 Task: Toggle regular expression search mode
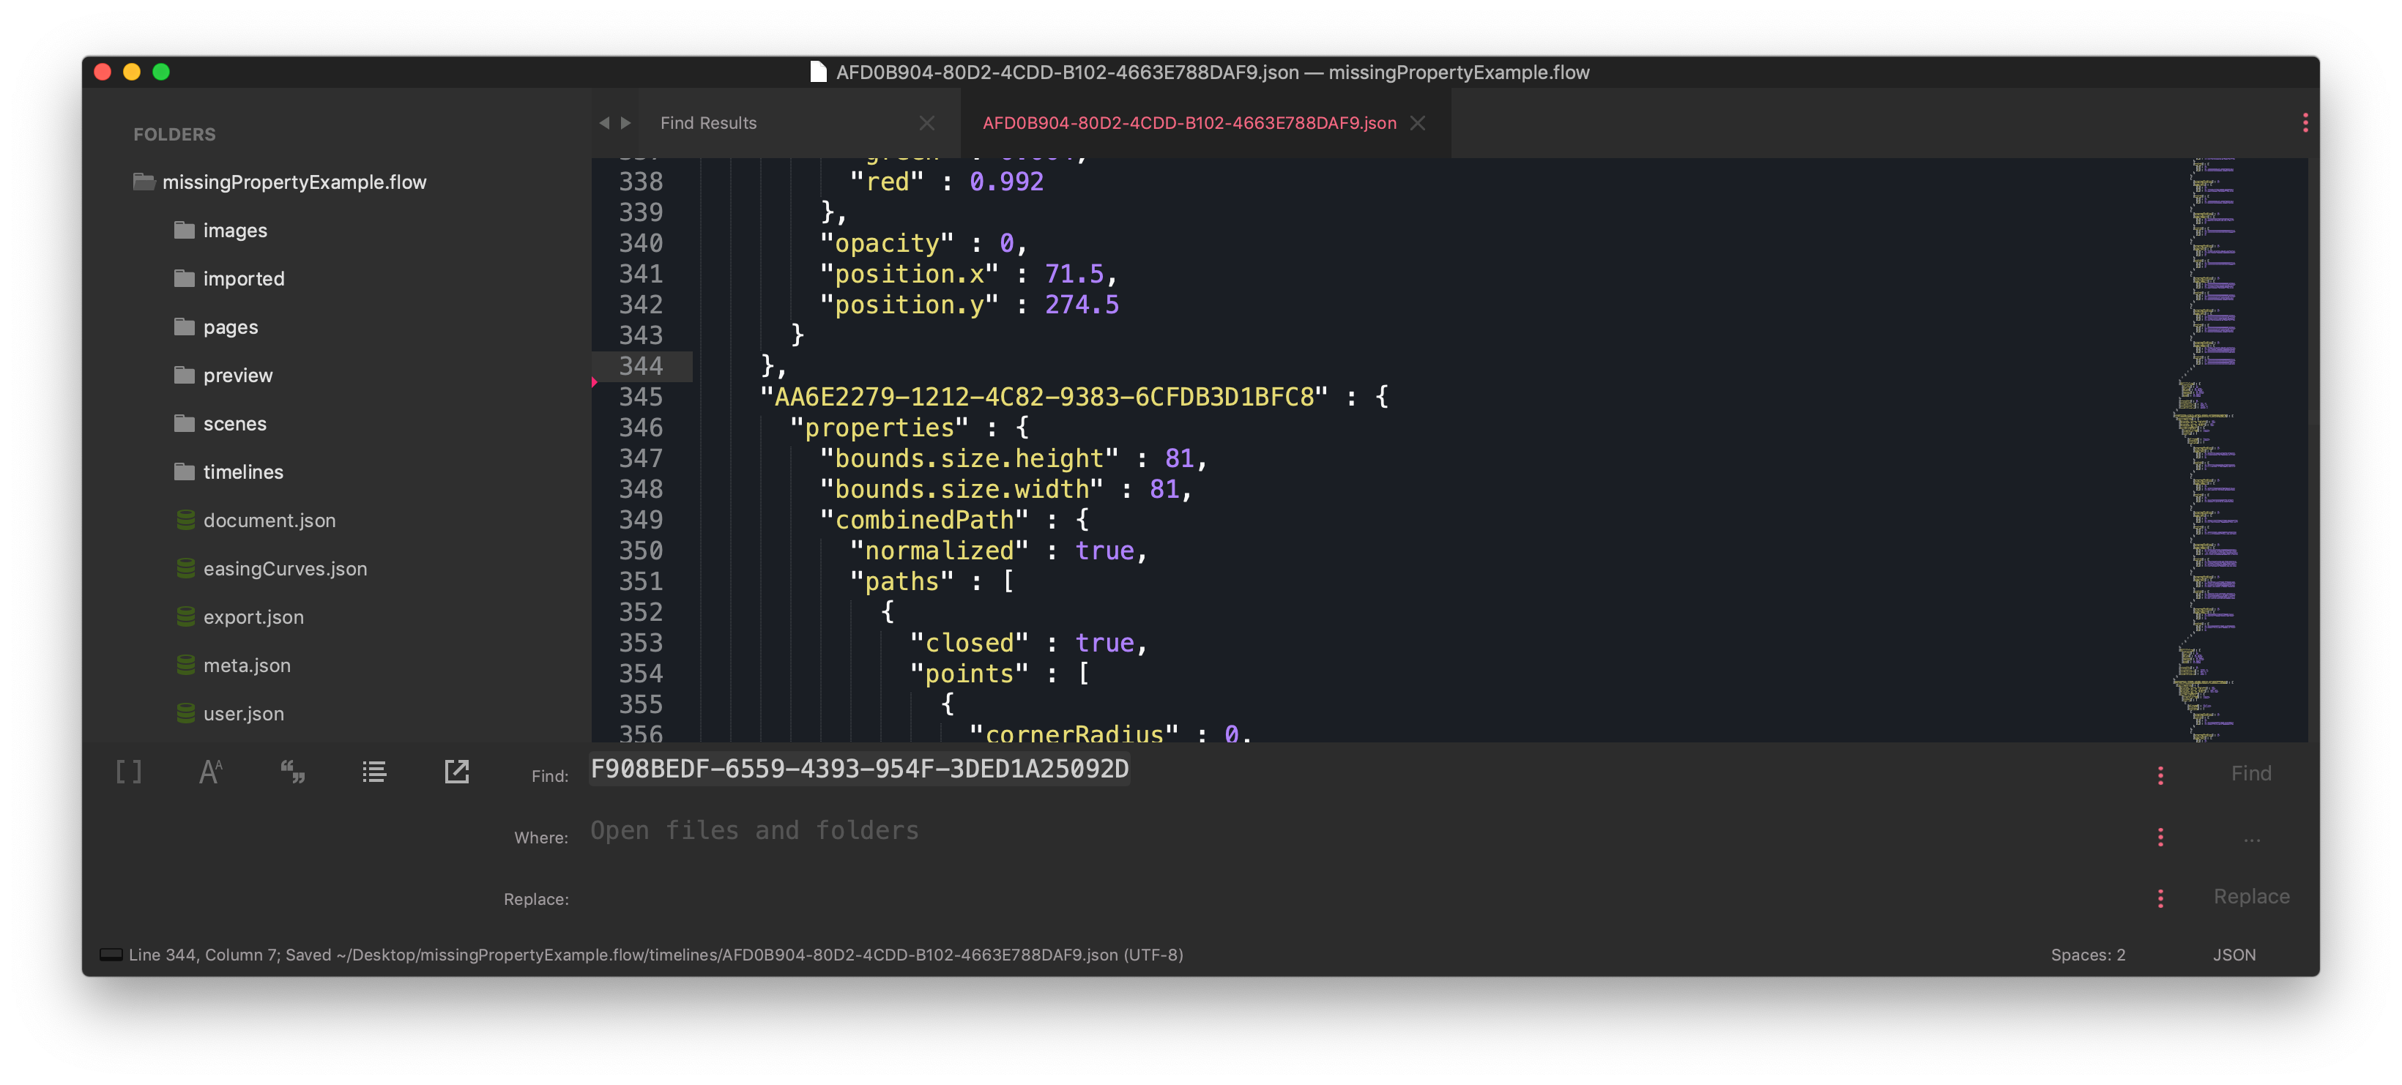click(129, 771)
